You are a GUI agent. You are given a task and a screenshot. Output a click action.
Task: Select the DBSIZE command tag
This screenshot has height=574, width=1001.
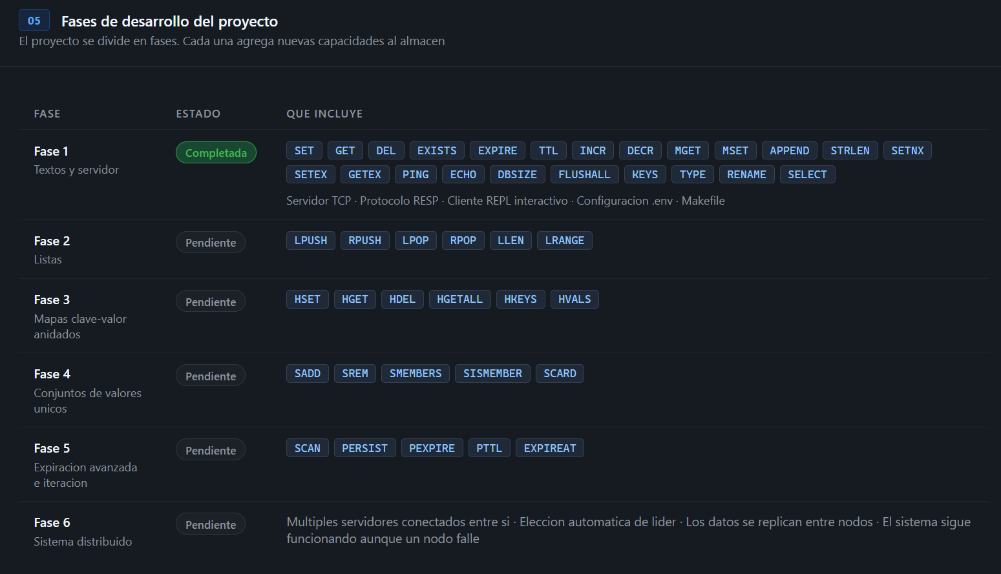point(518,174)
